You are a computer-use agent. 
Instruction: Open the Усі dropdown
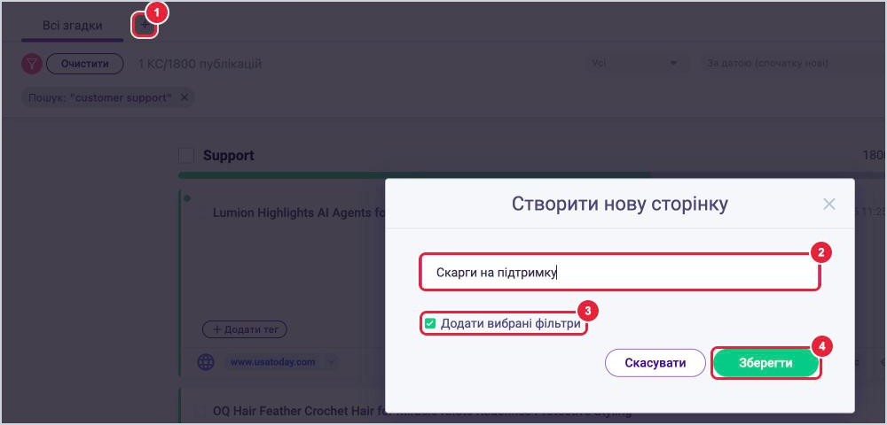pyautogui.click(x=635, y=63)
